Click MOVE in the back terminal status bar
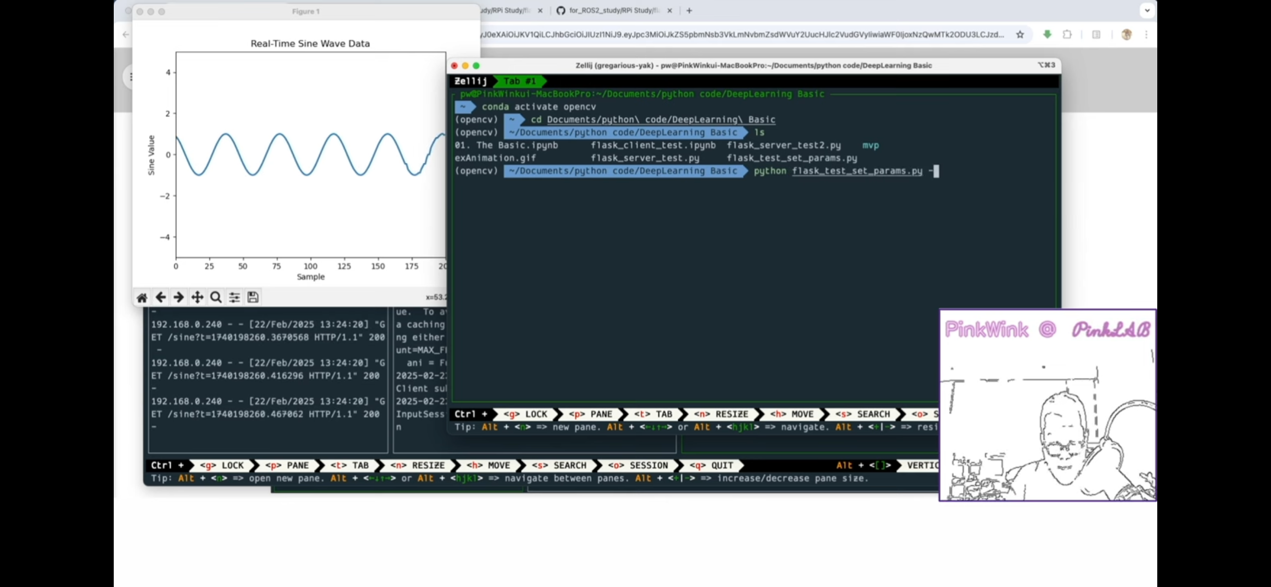Image resolution: width=1271 pixels, height=587 pixels. click(488, 465)
